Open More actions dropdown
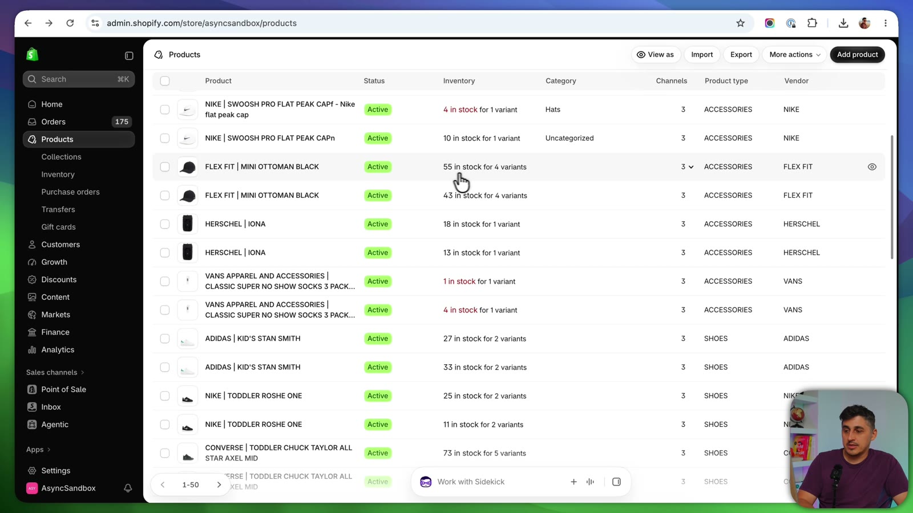913x513 pixels. tap(794, 55)
